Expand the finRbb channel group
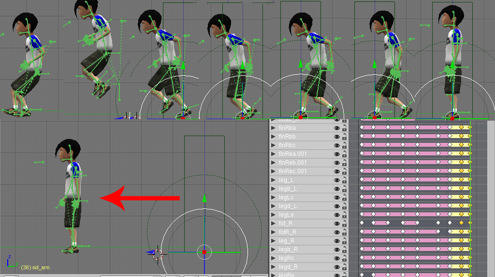The height and width of the screenshot is (277, 495). pyautogui.click(x=273, y=137)
